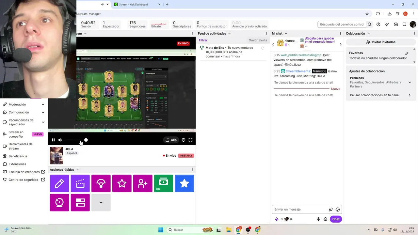Image resolution: width=418 pixels, height=235 pixels.
Task: Click the stacked-panels layout quick action
Action: 80,203
